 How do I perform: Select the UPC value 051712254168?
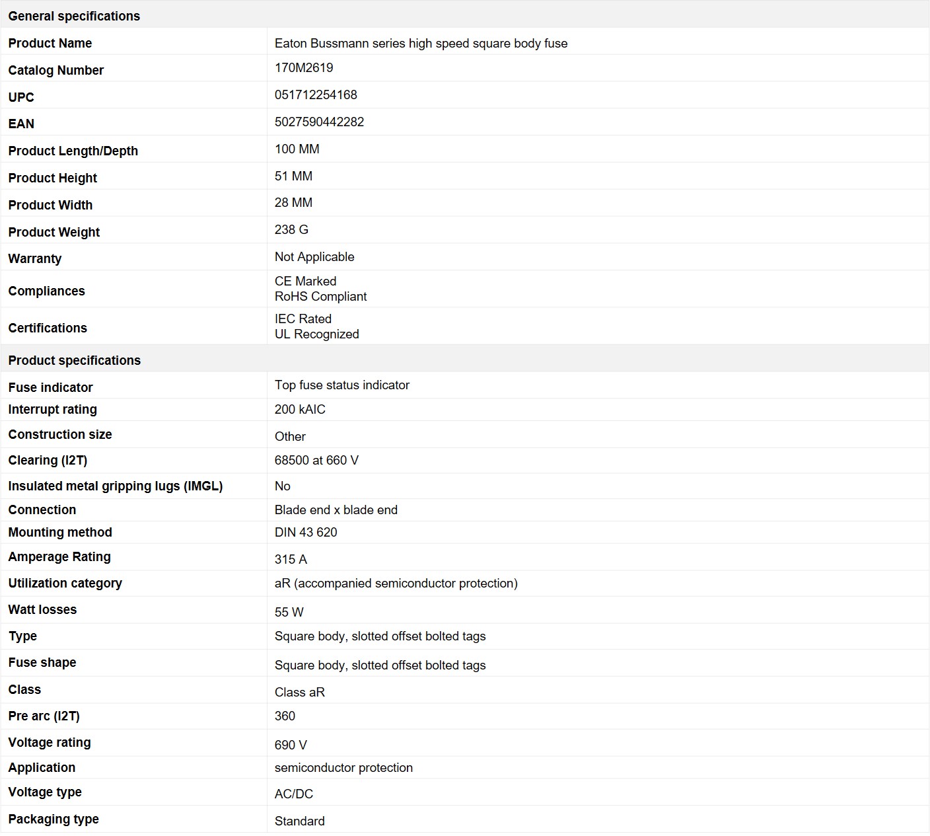tap(316, 95)
